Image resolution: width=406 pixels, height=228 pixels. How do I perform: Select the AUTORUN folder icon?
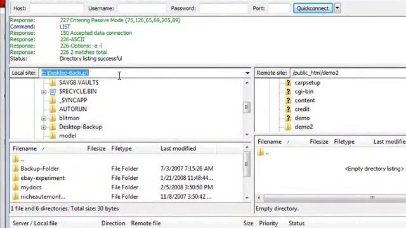53,109
